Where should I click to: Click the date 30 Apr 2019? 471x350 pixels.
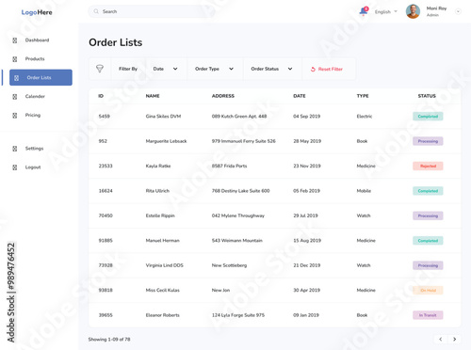pyautogui.click(x=306, y=290)
